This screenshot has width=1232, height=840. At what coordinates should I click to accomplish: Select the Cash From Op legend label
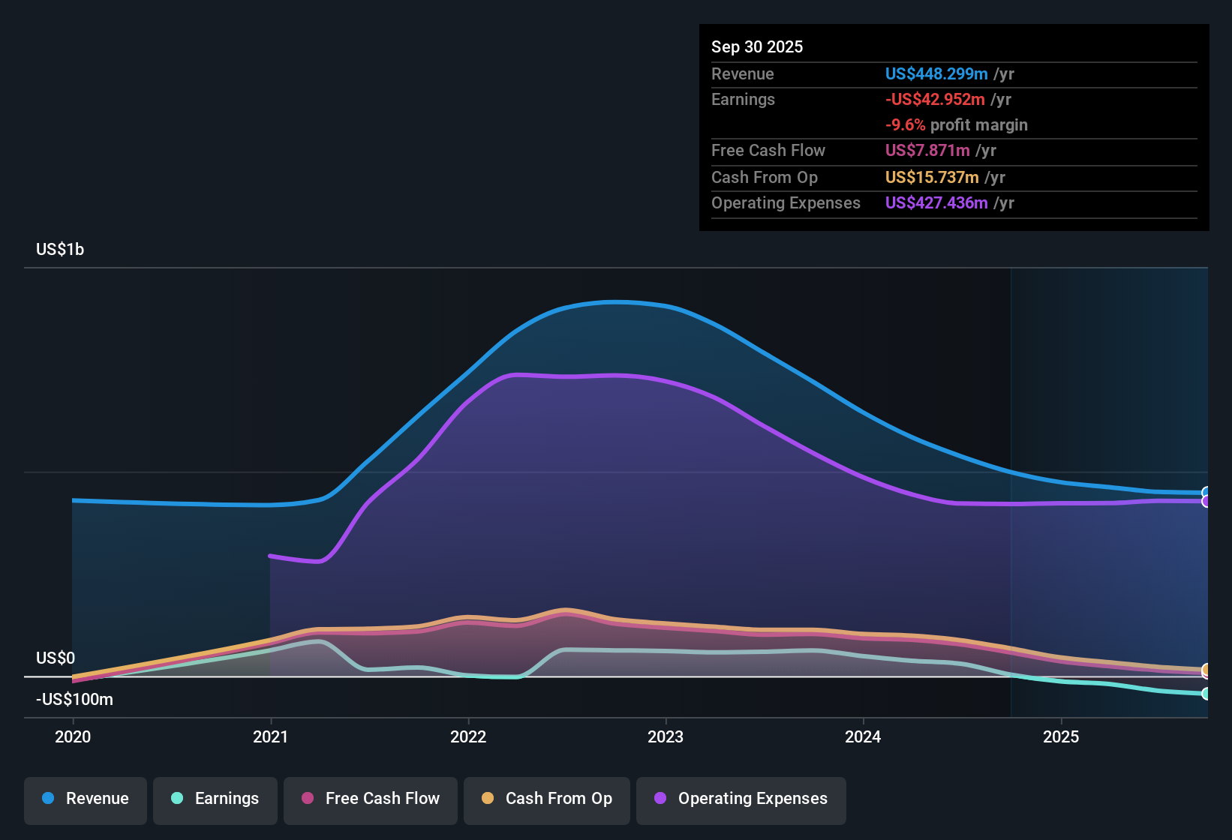pyautogui.click(x=559, y=799)
